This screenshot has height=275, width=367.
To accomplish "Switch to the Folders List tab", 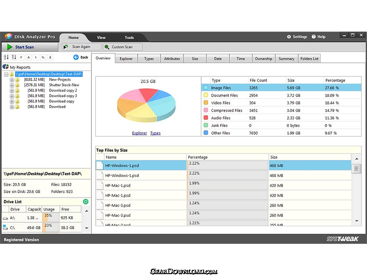I will pyautogui.click(x=309, y=59).
